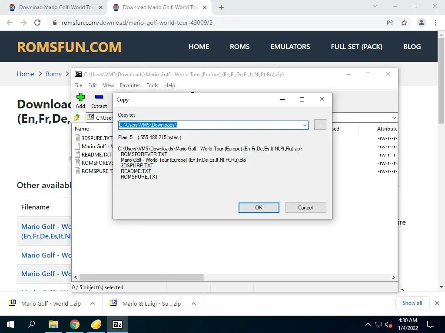Click the 7-Zip horizontal scrollbar thumb
The height and width of the screenshot is (333, 445).
pos(142,277)
